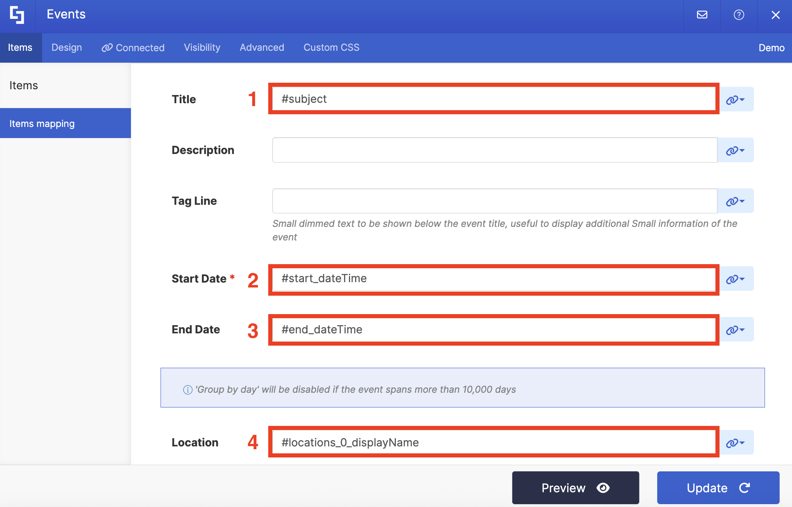The image size is (792, 507).
Task: Open the Custom CSS tab
Action: tap(331, 48)
